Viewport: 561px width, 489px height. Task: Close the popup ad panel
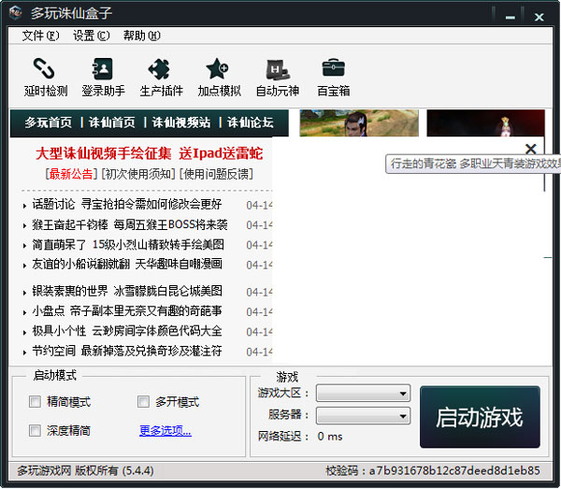[x=530, y=149]
